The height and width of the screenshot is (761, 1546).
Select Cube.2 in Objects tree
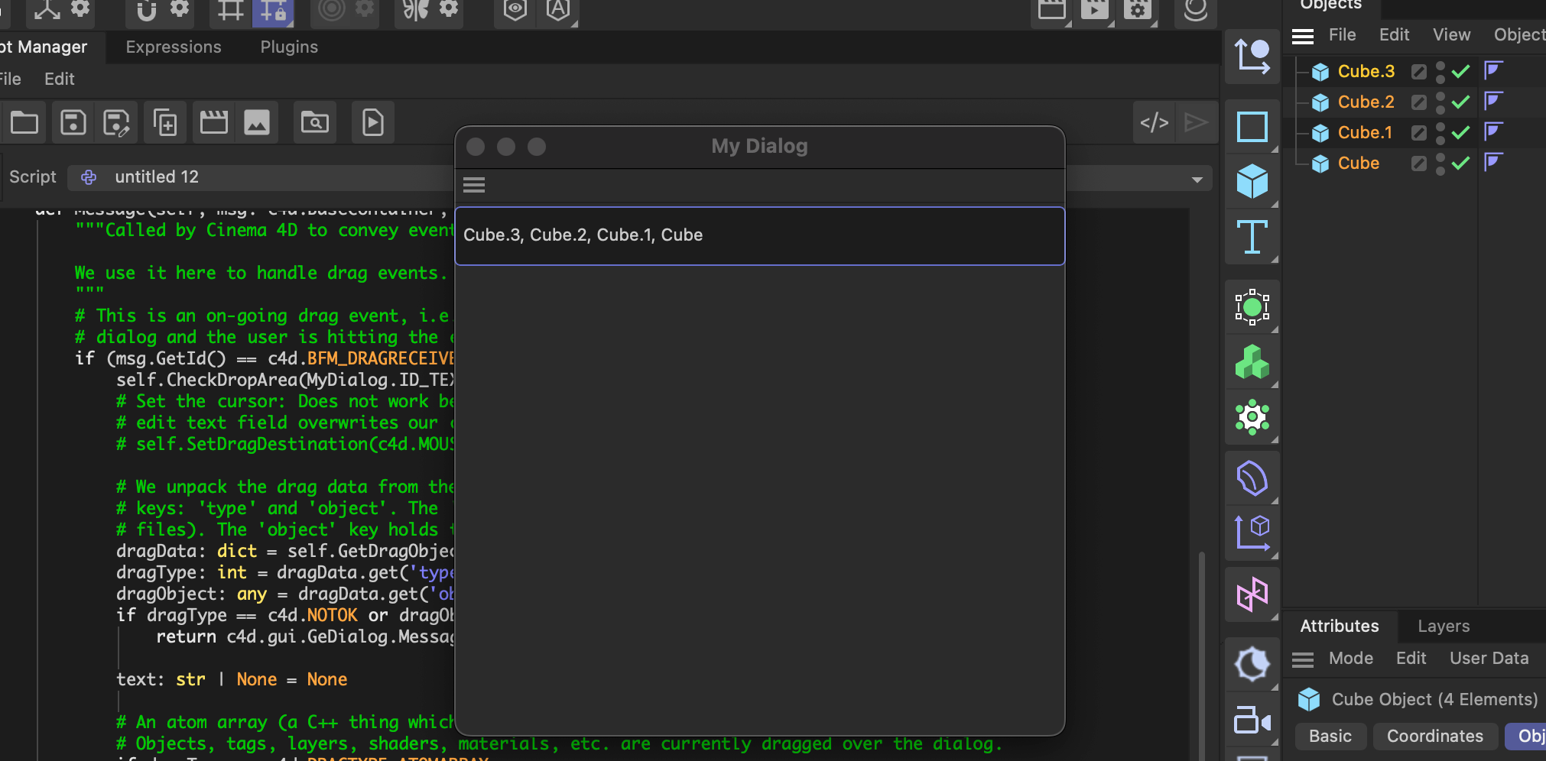coord(1366,102)
